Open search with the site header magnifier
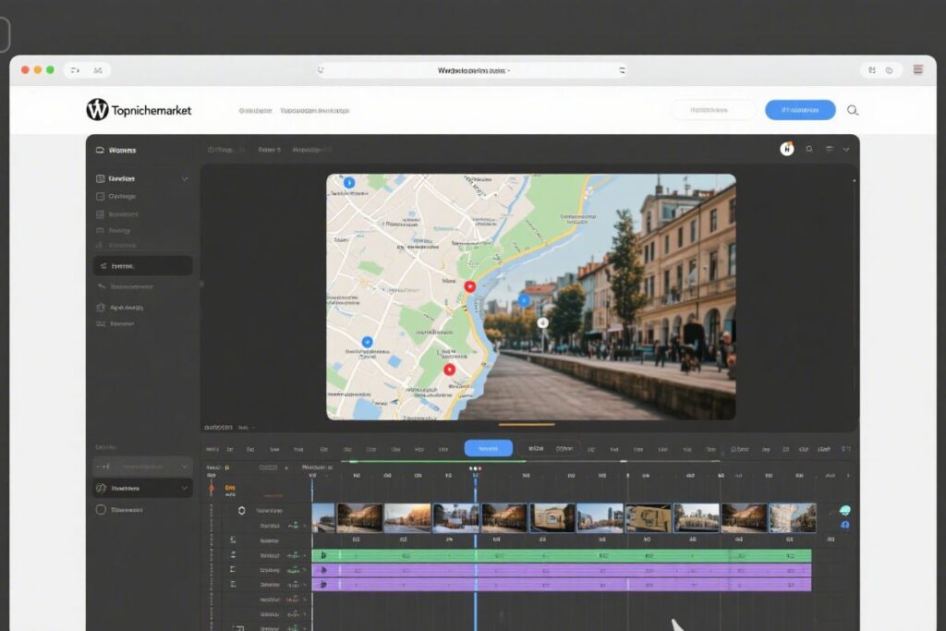The width and height of the screenshot is (946, 631). [853, 110]
